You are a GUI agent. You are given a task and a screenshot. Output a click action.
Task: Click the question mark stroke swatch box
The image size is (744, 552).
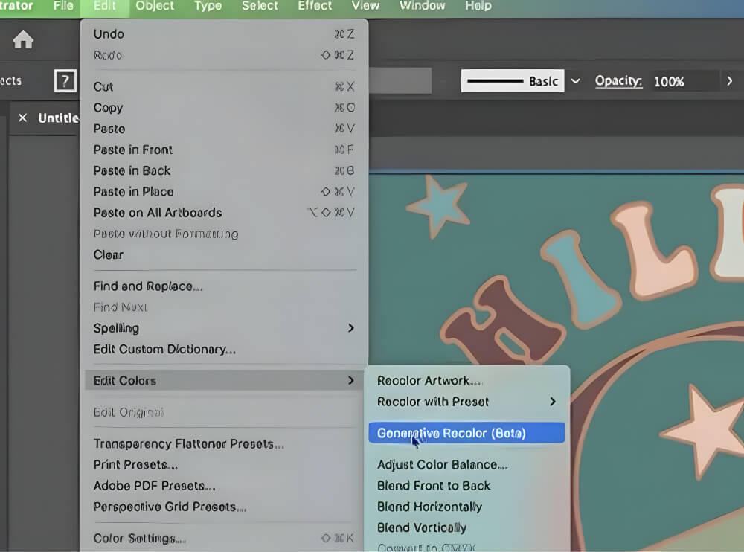[65, 81]
